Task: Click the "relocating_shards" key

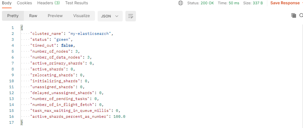Action: pos(53,75)
